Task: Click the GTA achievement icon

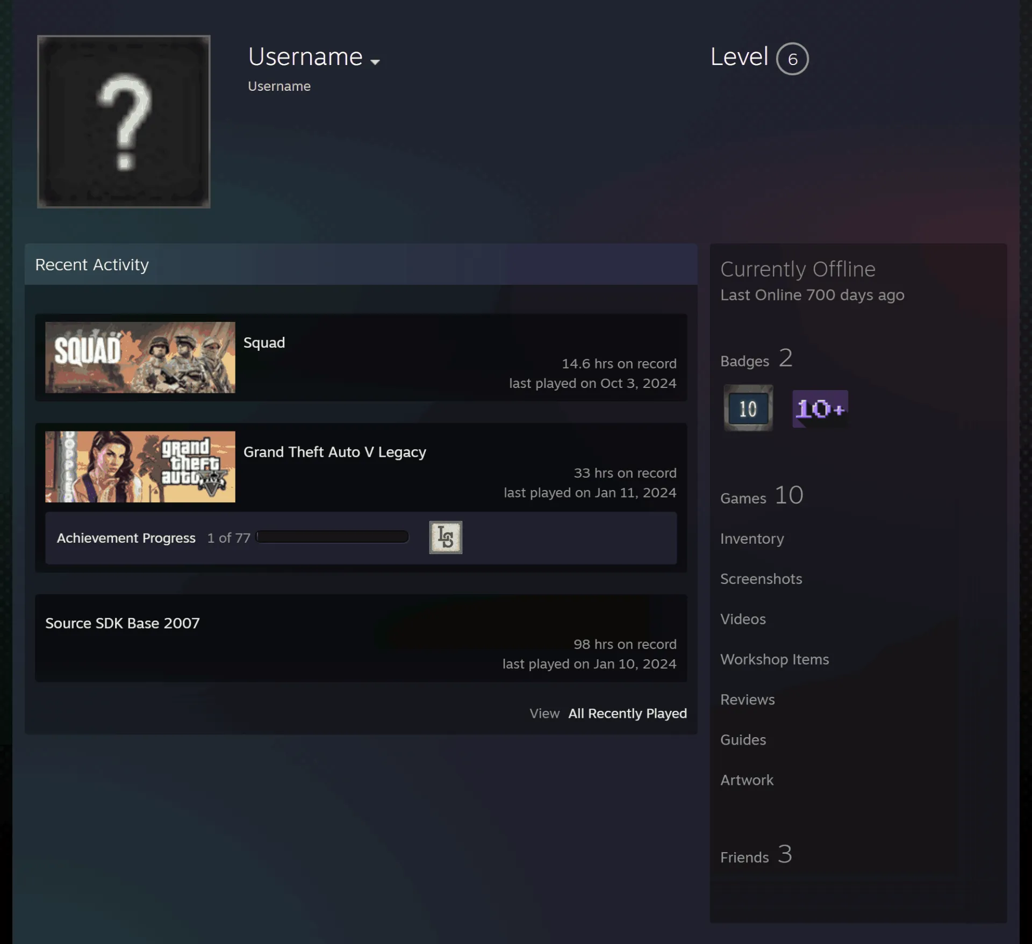Action: point(446,537)
